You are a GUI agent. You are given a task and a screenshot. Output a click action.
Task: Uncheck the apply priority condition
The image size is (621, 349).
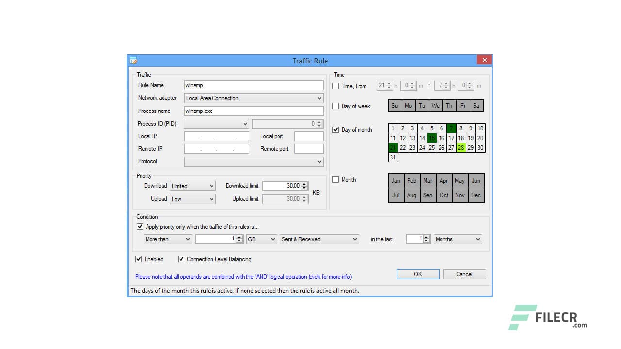click(x=140, y=226)
